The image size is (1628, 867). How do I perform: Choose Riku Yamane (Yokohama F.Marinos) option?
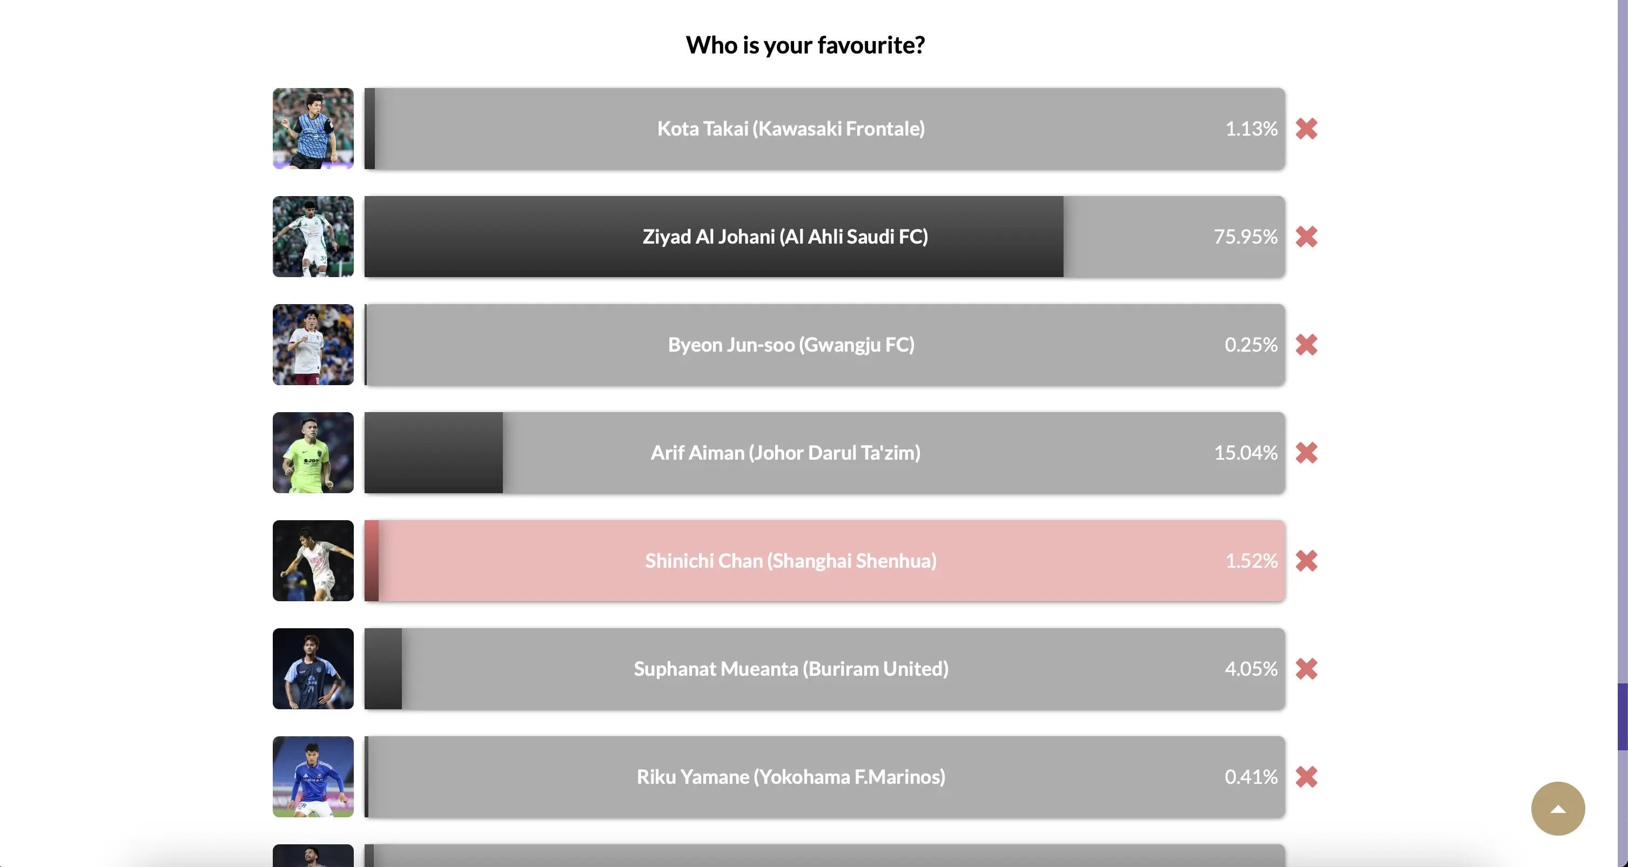(x=824, y=777)
